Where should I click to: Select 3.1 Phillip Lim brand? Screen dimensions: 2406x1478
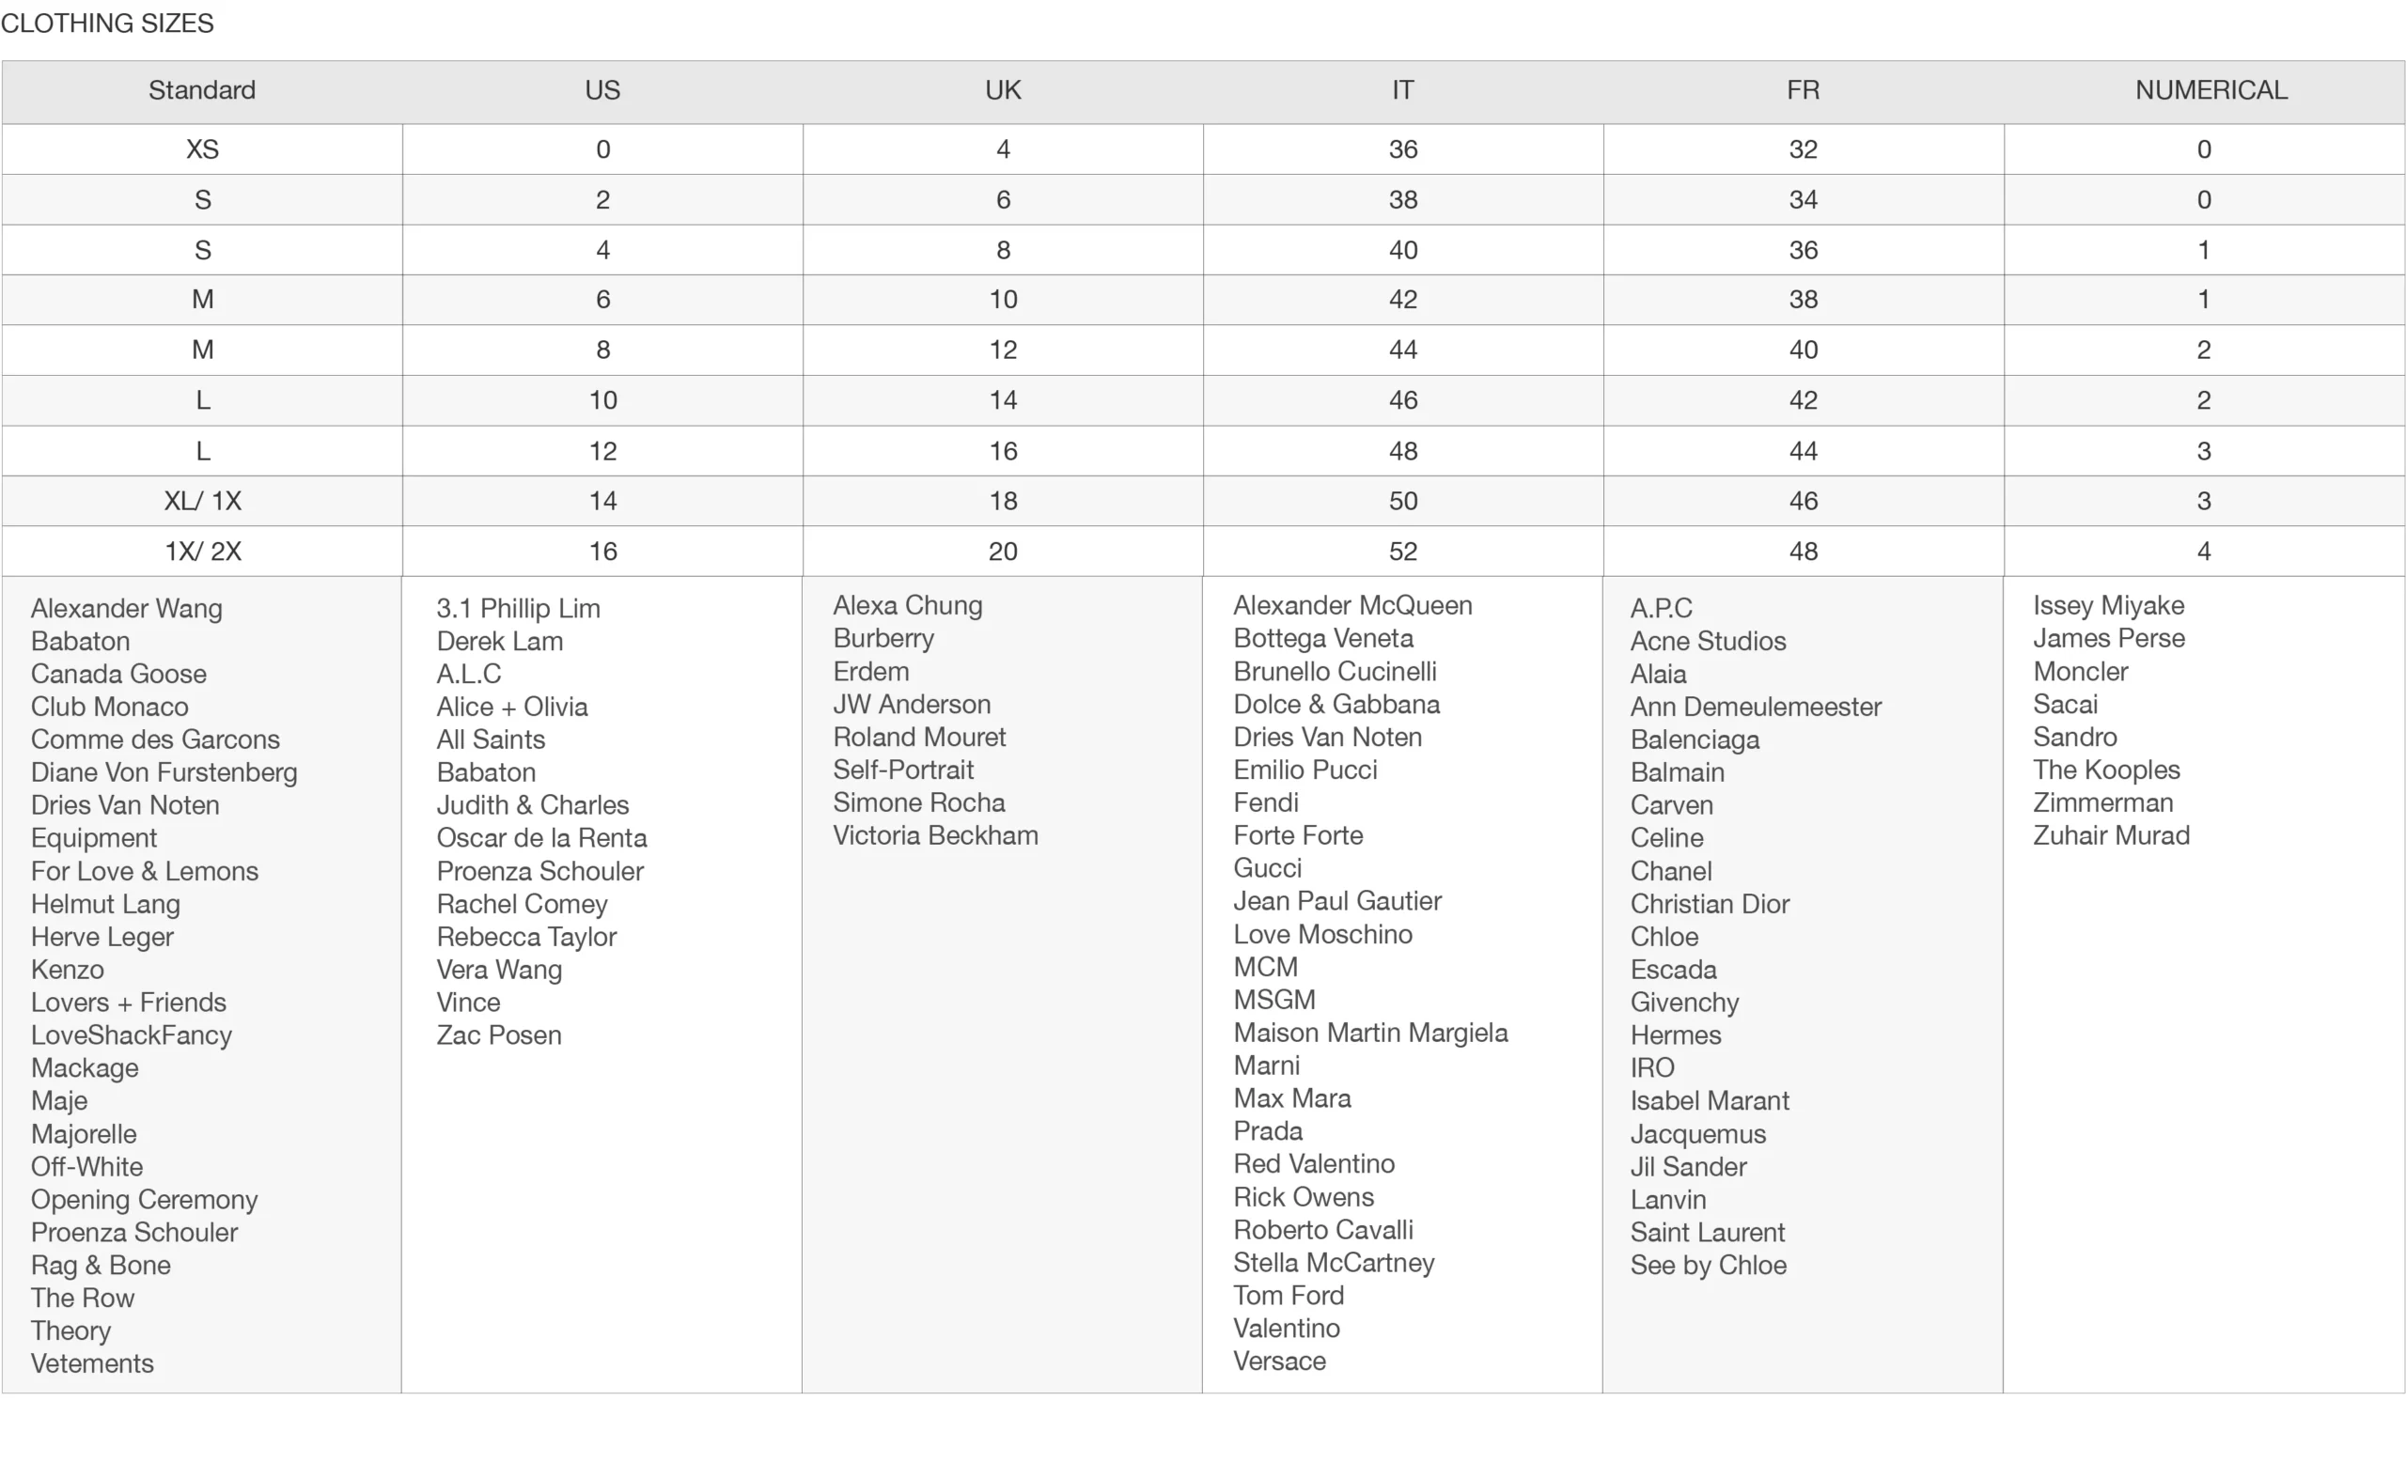tap(518, 608)
